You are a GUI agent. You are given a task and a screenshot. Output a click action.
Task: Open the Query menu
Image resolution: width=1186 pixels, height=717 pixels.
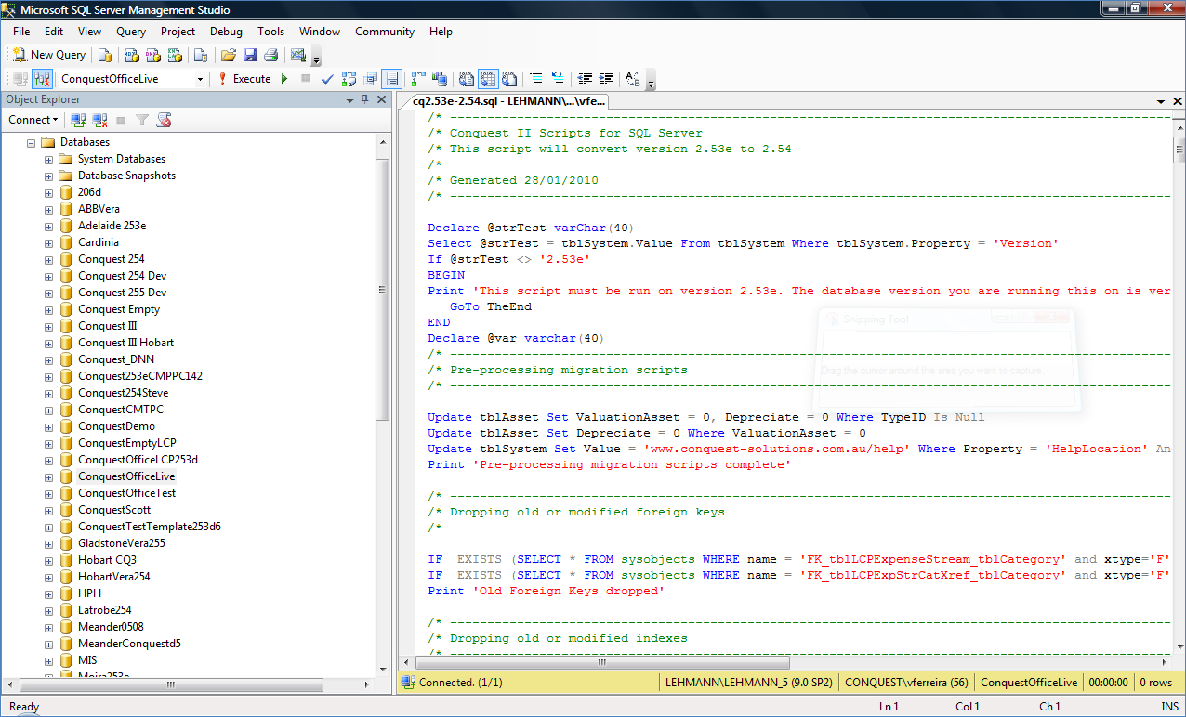click(131, 32)
